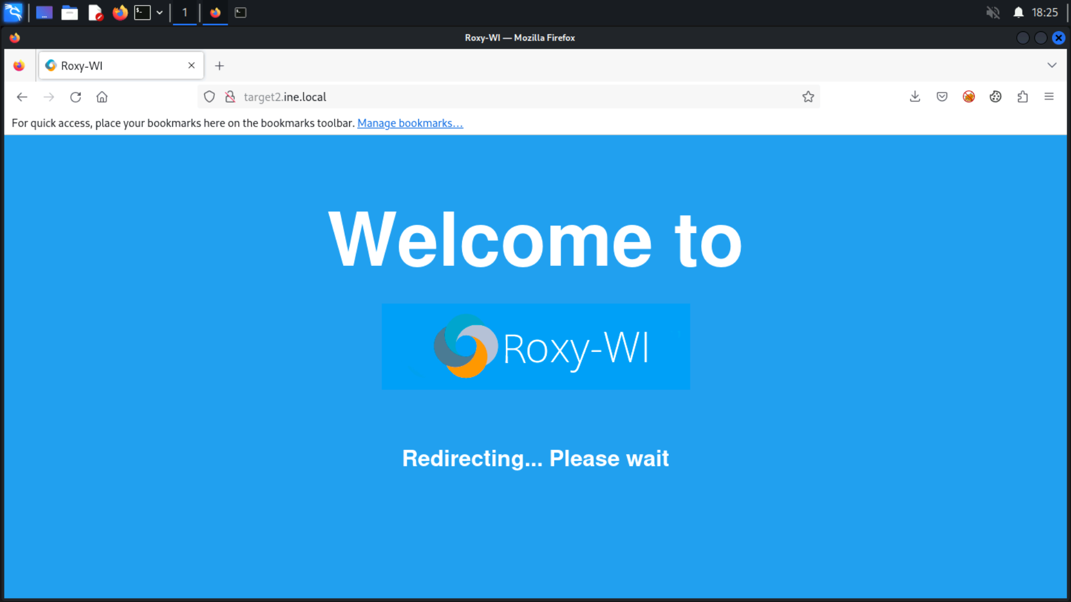Viewport: 1071px width, 602px height.
Task: Click the insecure connection padlock icon
Action: tap(230, 97)
